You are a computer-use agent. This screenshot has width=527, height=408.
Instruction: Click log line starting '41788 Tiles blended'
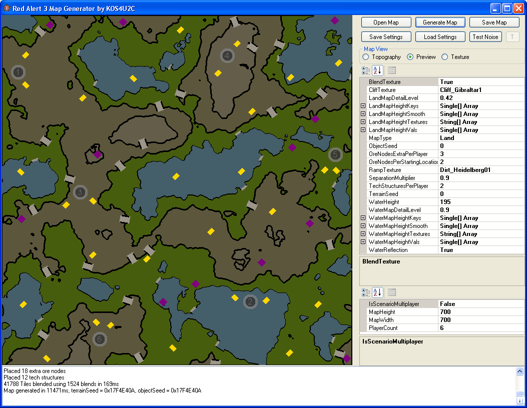[61, 384]
